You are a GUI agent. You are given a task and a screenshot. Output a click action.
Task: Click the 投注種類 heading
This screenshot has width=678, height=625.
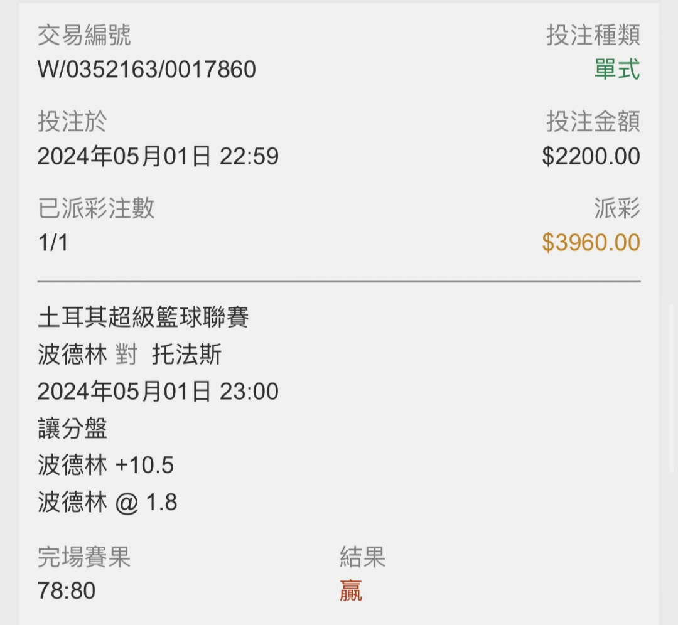coord(593,35)
